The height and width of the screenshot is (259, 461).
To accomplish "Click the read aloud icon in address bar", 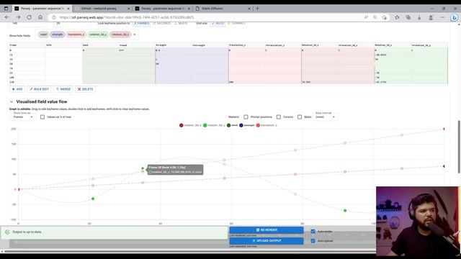I will click(x=367, y=17).
